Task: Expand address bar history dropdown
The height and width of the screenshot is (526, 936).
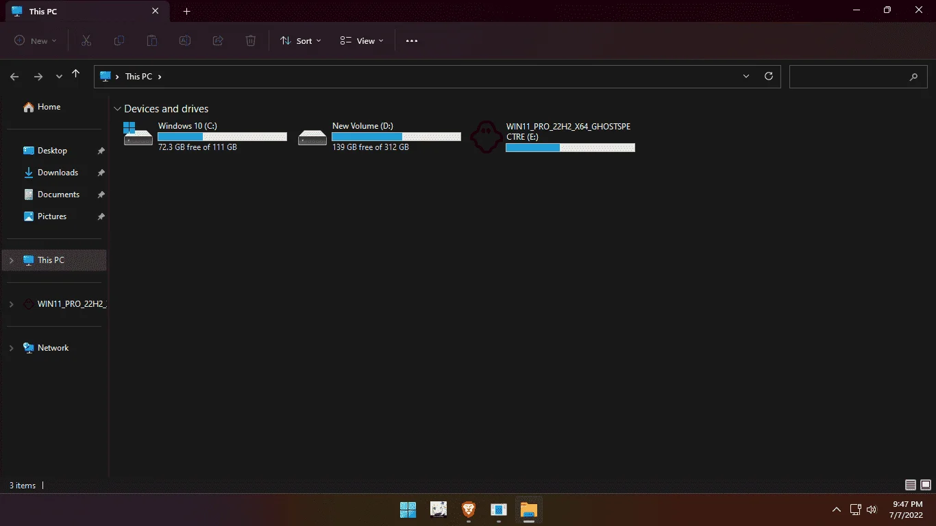Action: point(746,77)
